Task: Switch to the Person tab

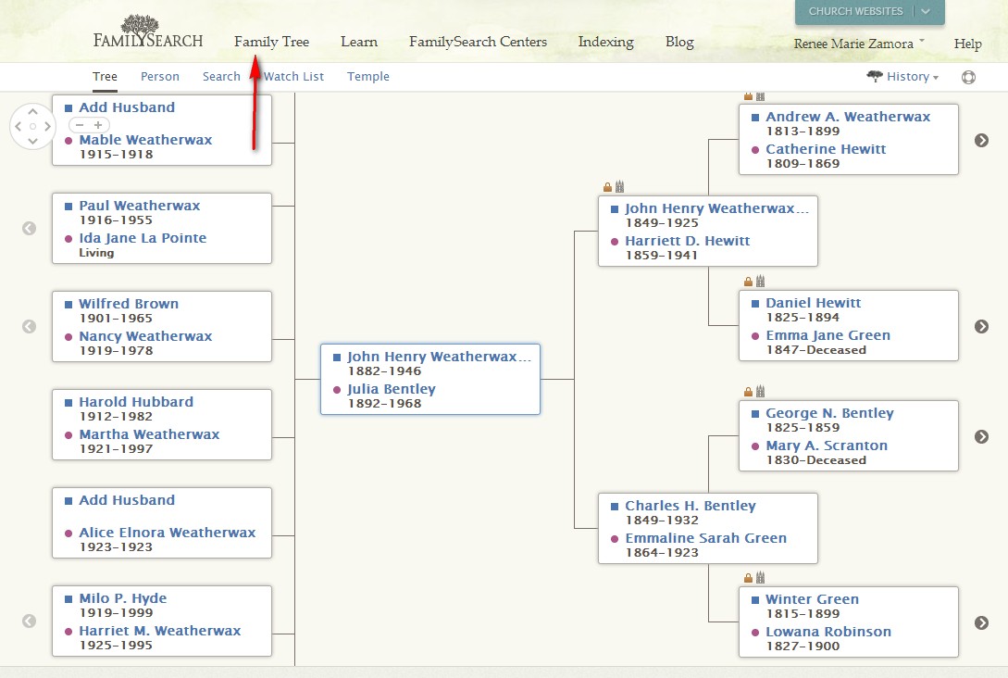Action: 160,77
